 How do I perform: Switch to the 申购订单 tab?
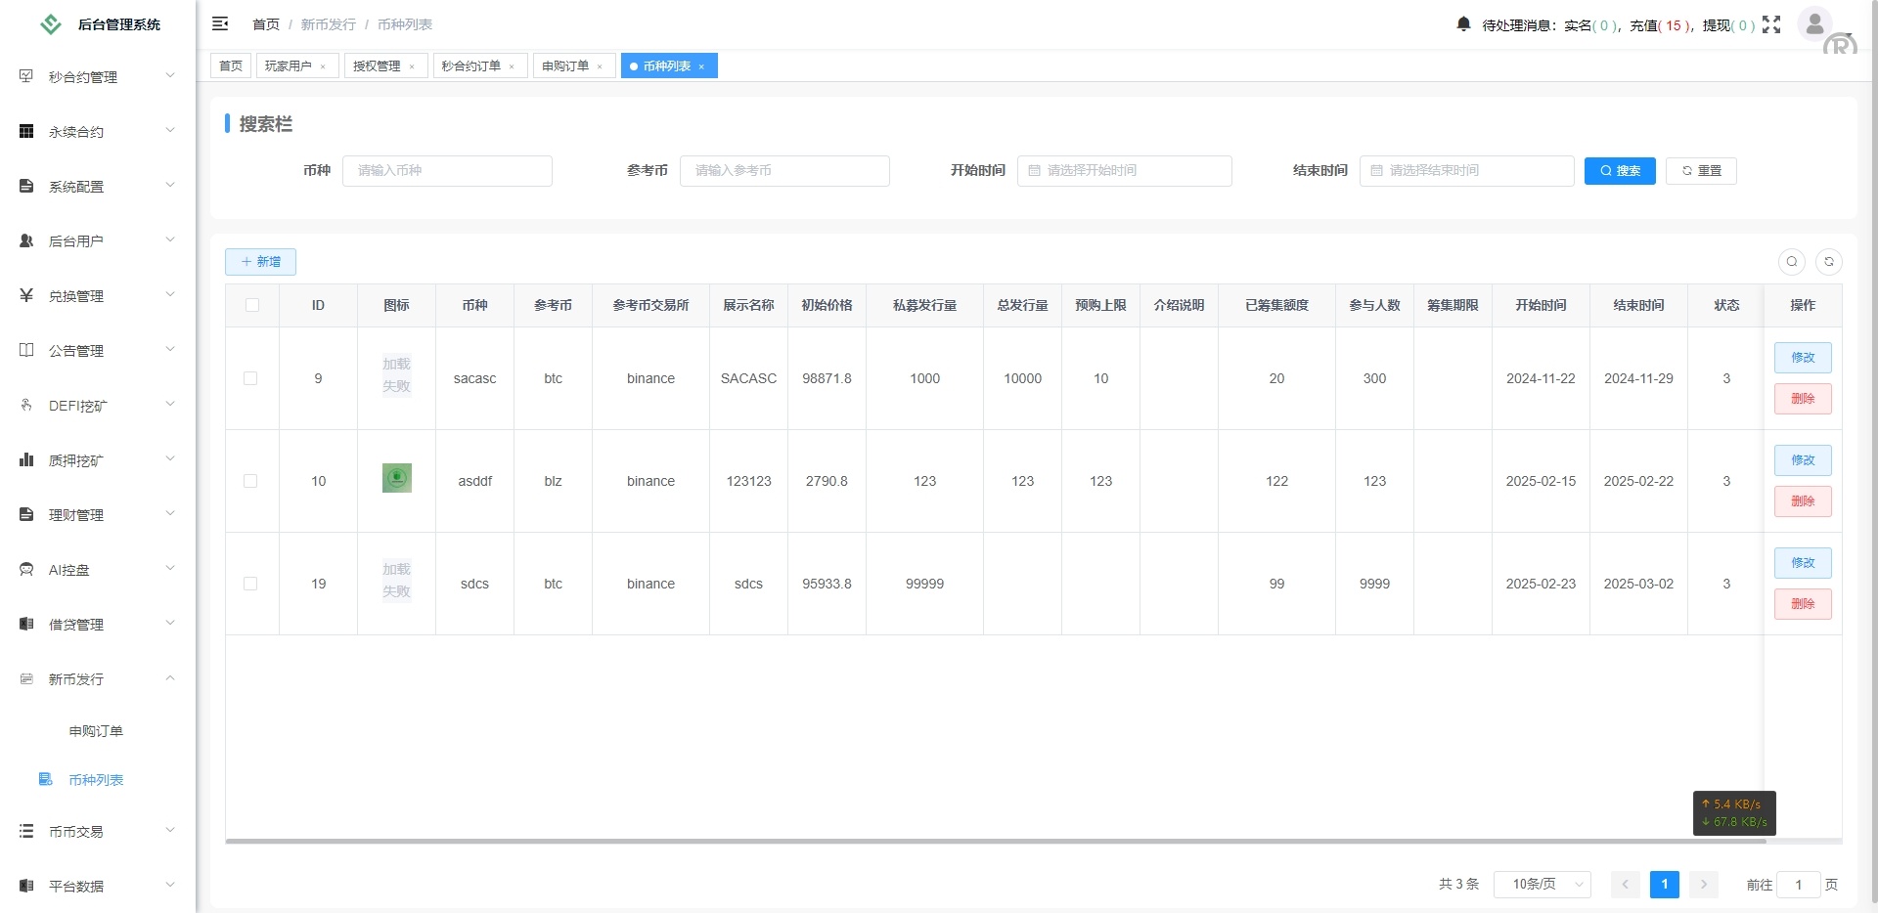click(567, 65)
